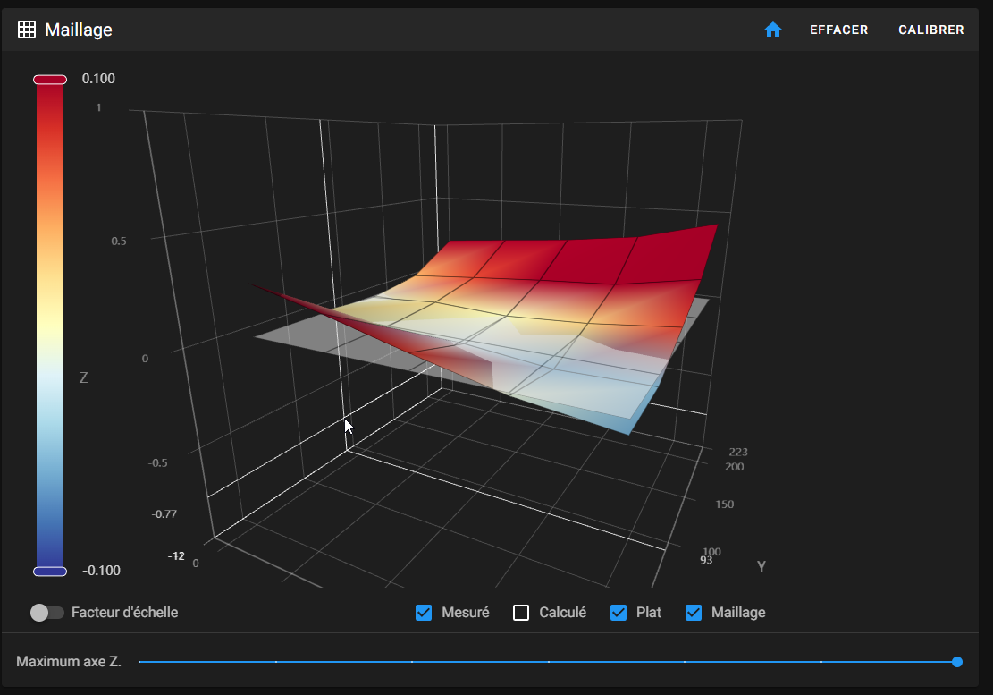Select the red top handle of the color scale

coord(50,80)
